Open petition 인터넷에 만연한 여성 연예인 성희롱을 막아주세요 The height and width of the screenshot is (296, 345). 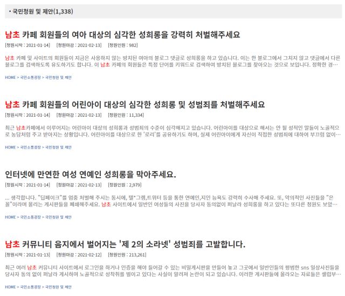point(91,174)
